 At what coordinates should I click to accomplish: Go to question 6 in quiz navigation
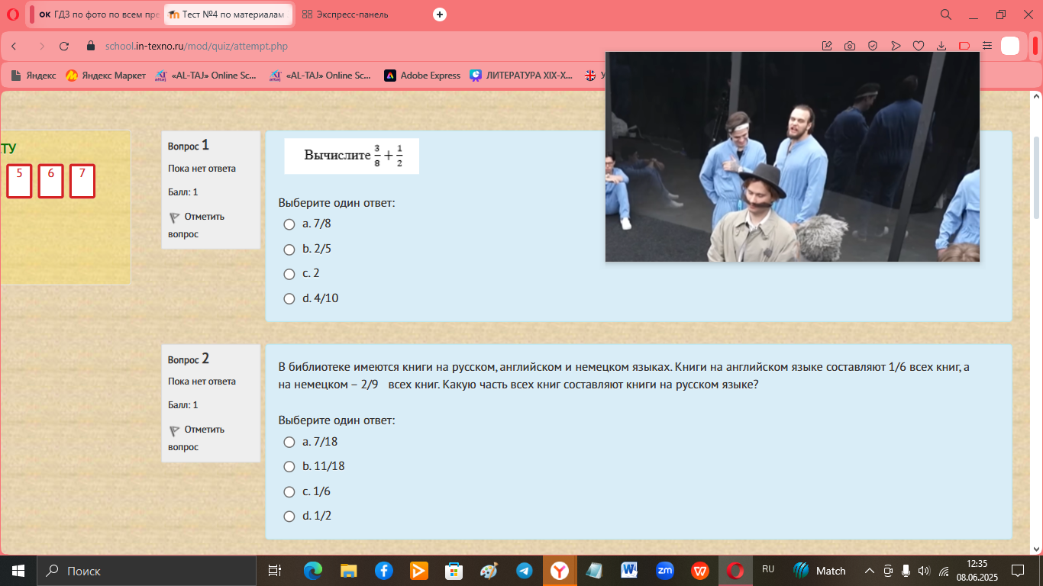point(50,181)
